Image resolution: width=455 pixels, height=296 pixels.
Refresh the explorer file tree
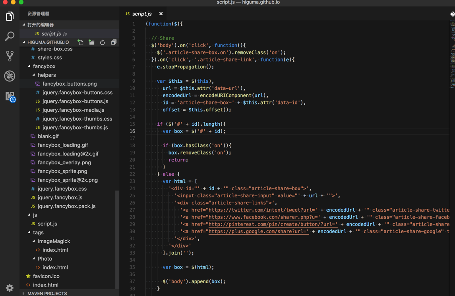tap(103, 42)
